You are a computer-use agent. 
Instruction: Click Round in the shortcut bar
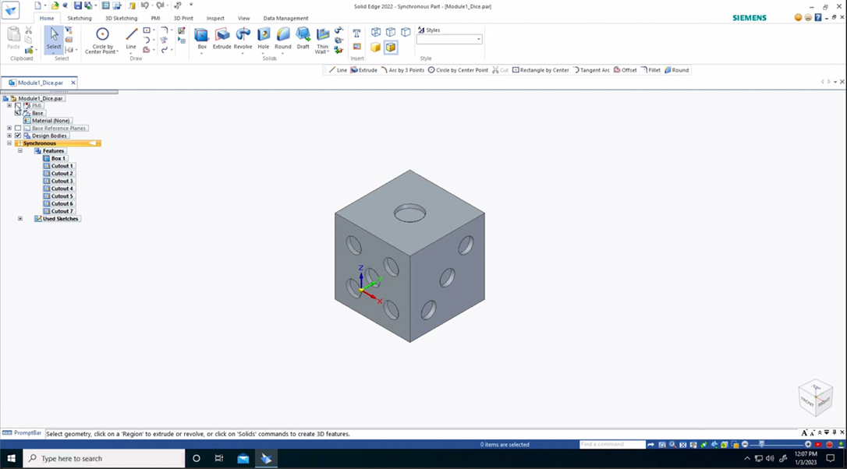(x=676, y=70)
